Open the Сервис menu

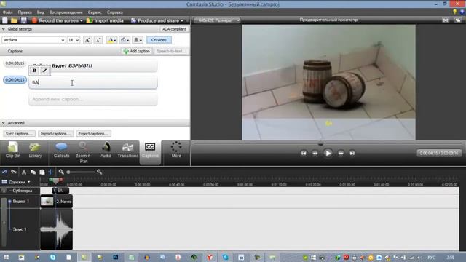(95, 12)
